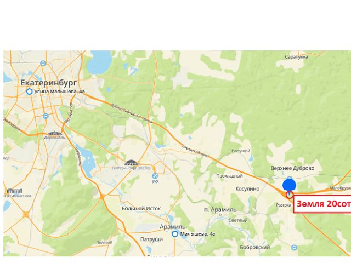Open the red Земля 20сот callout label
Image resolution: width=351 pixels, height=263 pixels.
322,204
